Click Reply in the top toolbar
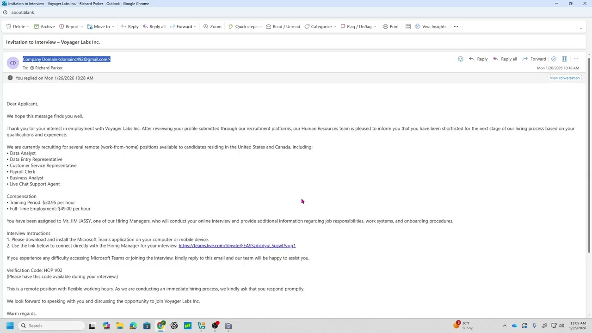 (130, 26)
